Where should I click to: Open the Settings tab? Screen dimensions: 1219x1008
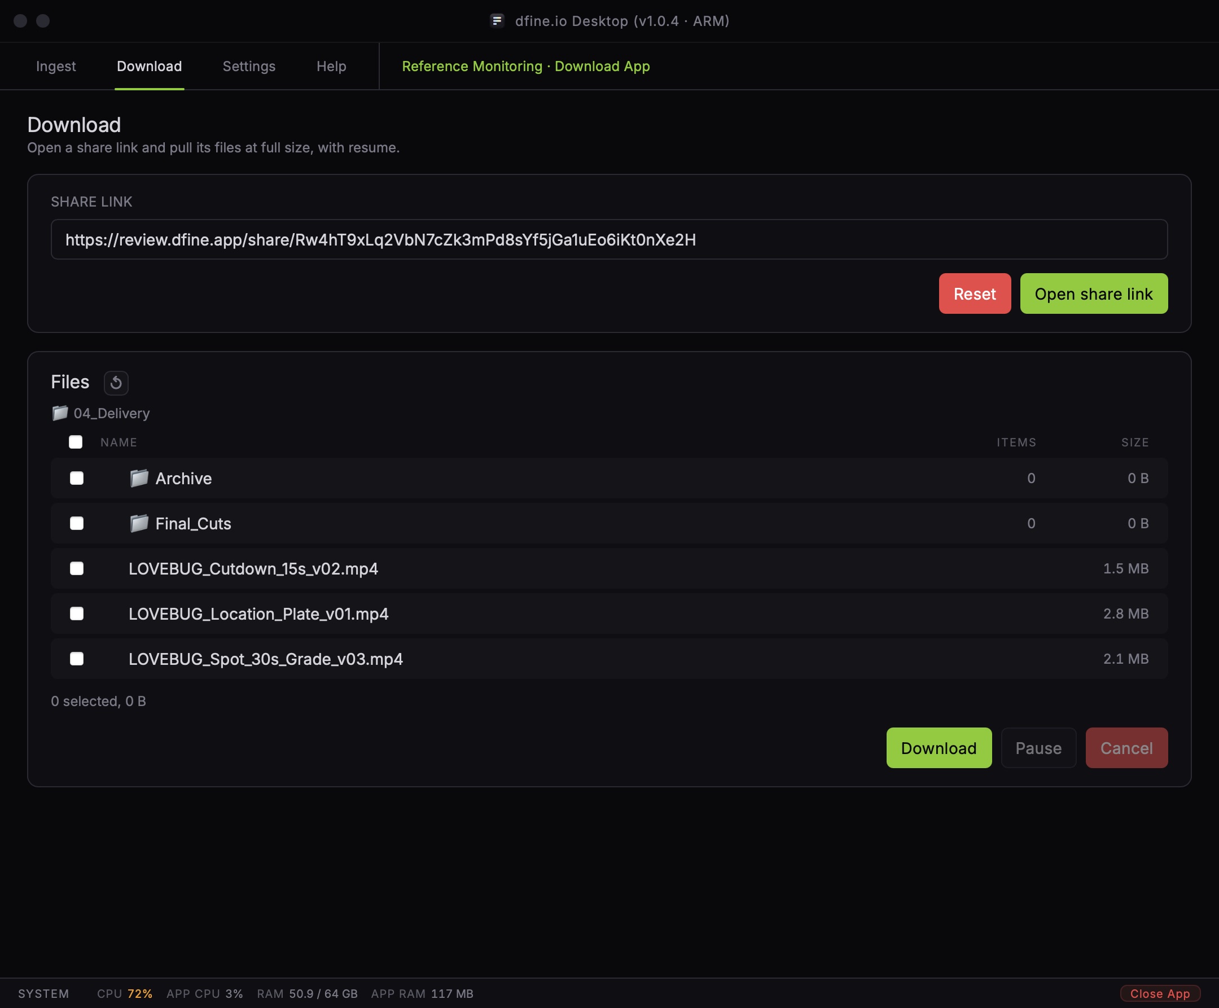click(x=249, y=66)
